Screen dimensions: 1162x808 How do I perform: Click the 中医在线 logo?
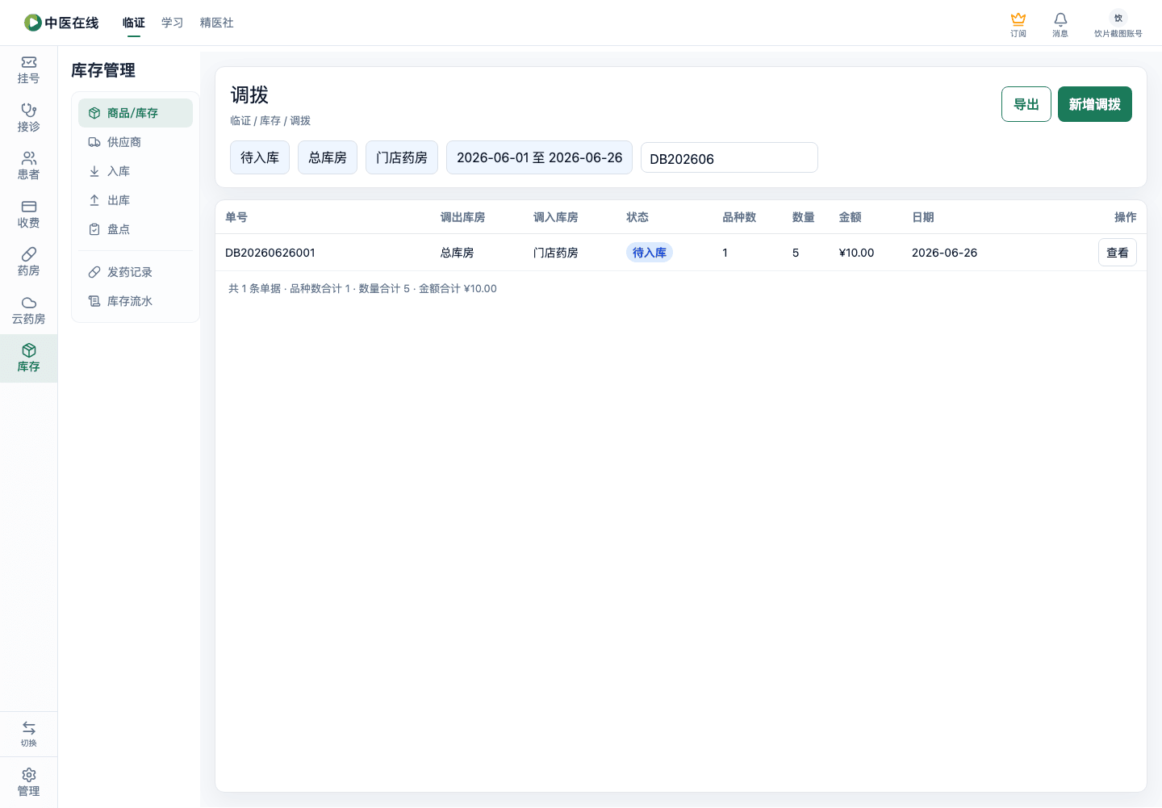tap(61, 23)
